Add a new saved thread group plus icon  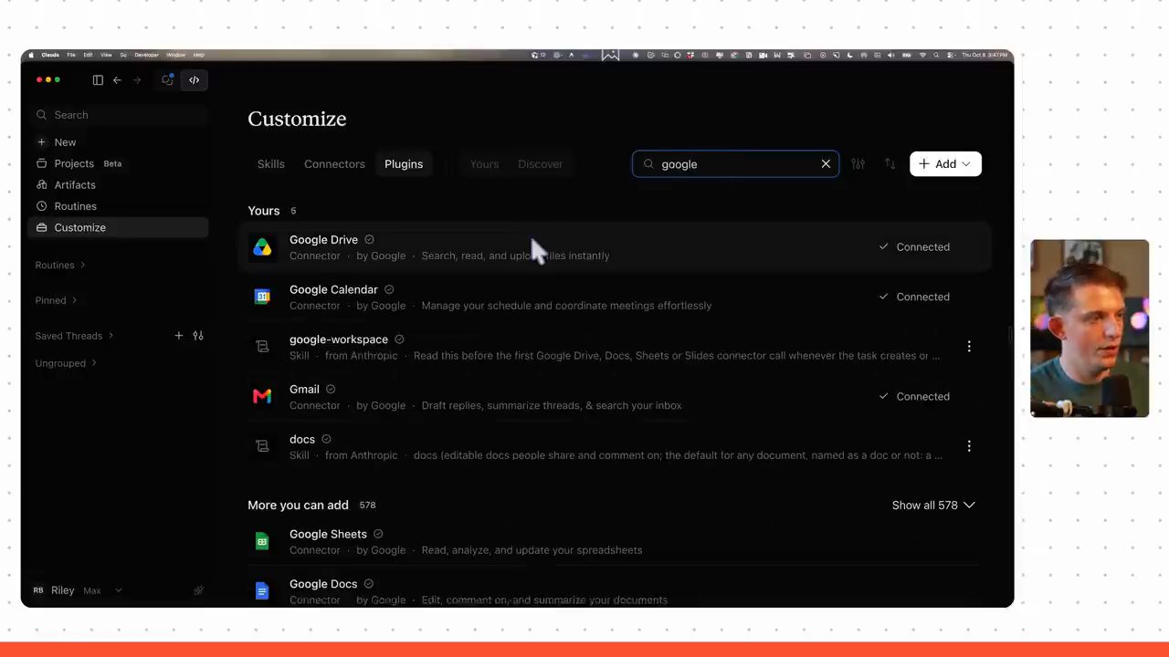179,336
